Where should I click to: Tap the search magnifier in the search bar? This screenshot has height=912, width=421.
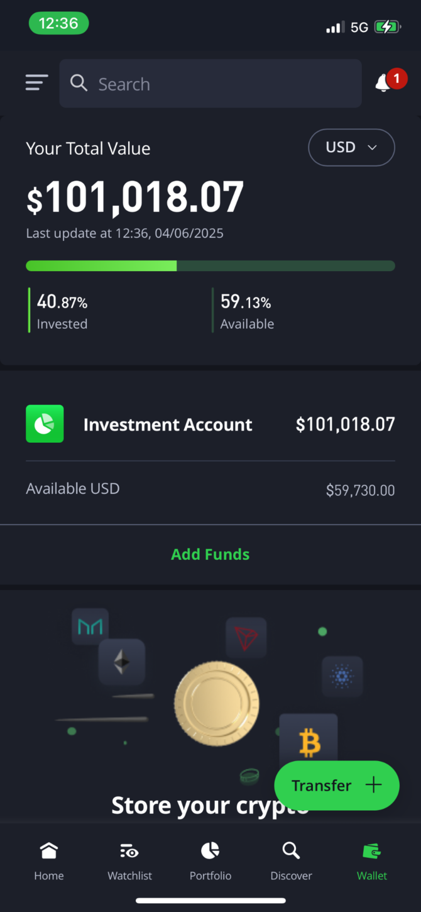pos(78,83)
